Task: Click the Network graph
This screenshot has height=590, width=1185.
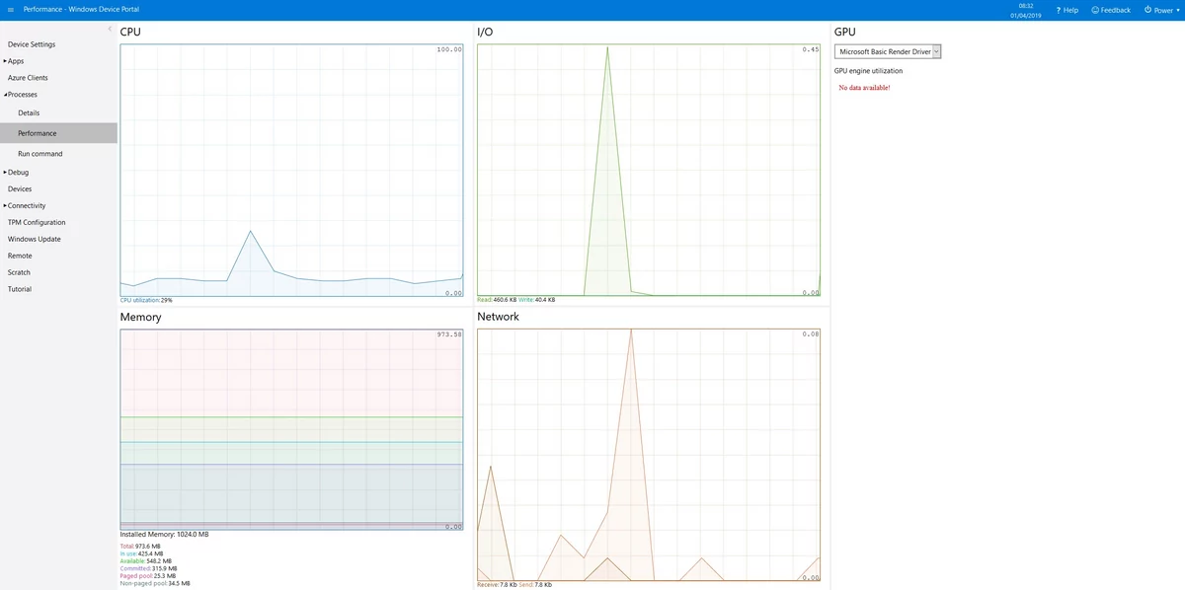Action: click(649, 455)
